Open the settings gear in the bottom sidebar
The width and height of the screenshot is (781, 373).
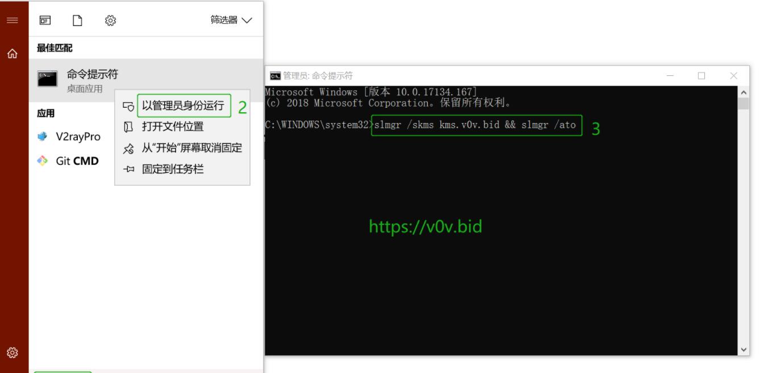[12, 352]
